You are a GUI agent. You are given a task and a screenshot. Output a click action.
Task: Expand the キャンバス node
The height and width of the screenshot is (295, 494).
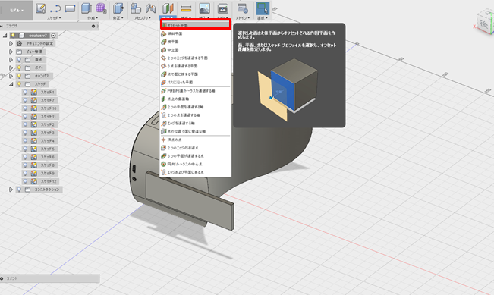click(11, 76)
